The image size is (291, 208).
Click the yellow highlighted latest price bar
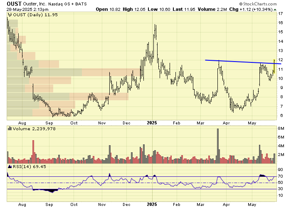(274, 66)
